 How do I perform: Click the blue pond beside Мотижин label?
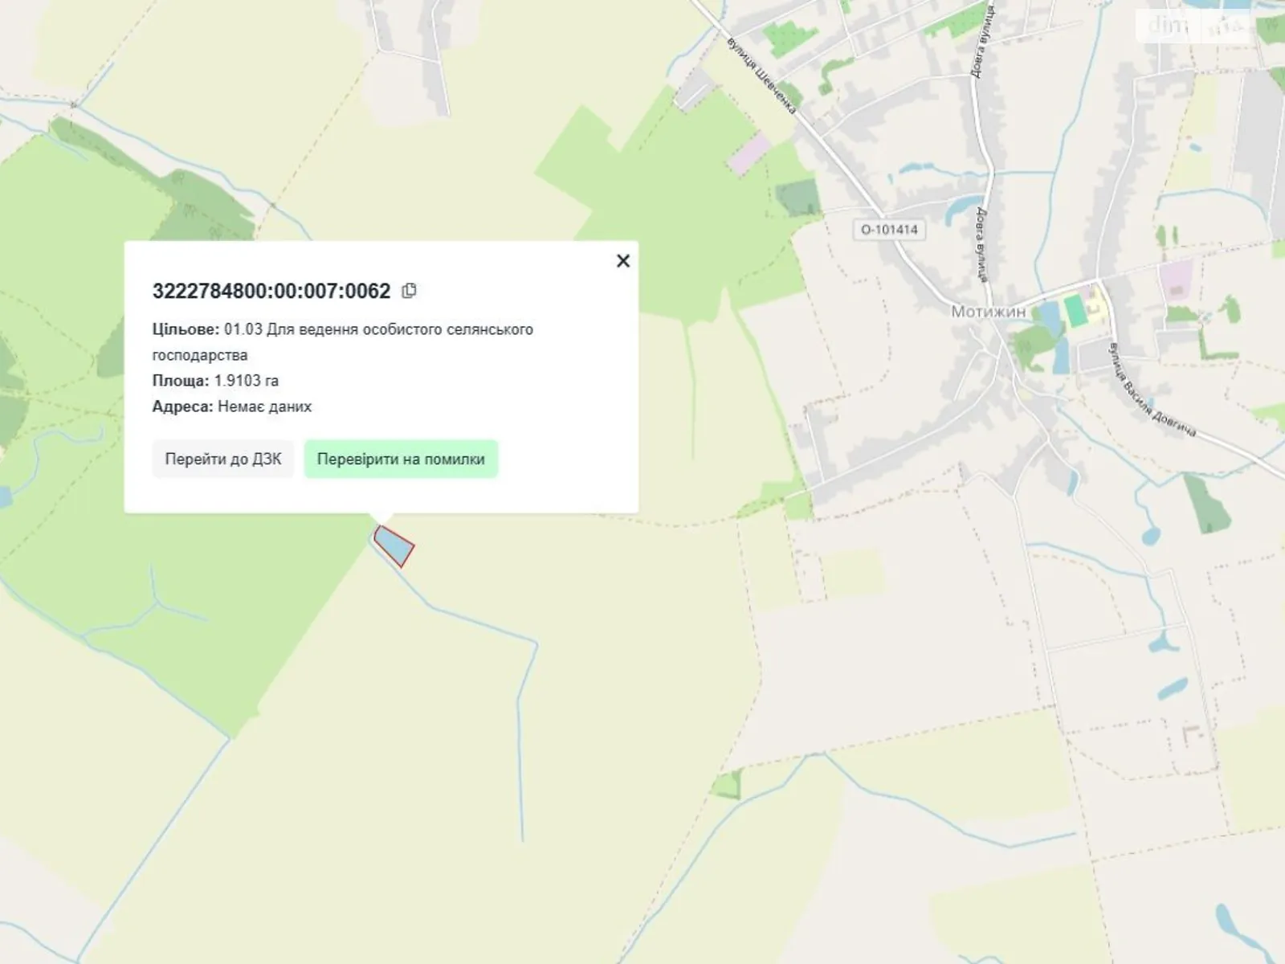(1047, 317)
